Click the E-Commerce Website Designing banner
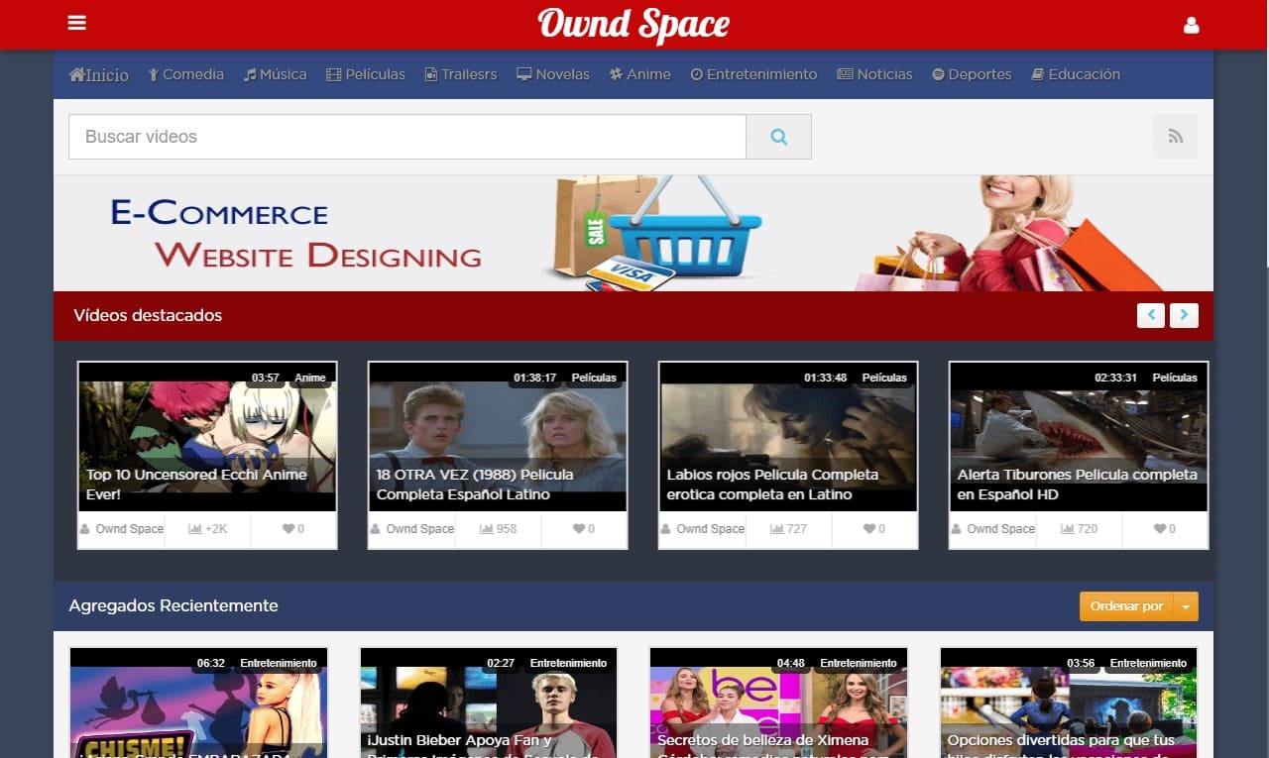This screenshot has width=1269, height=758. [x=634, y=234]
